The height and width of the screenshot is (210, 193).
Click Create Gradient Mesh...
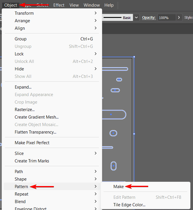[37, 117]
